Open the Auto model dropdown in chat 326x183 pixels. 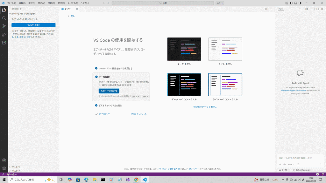pyautogui.click(x=291, y=164)
